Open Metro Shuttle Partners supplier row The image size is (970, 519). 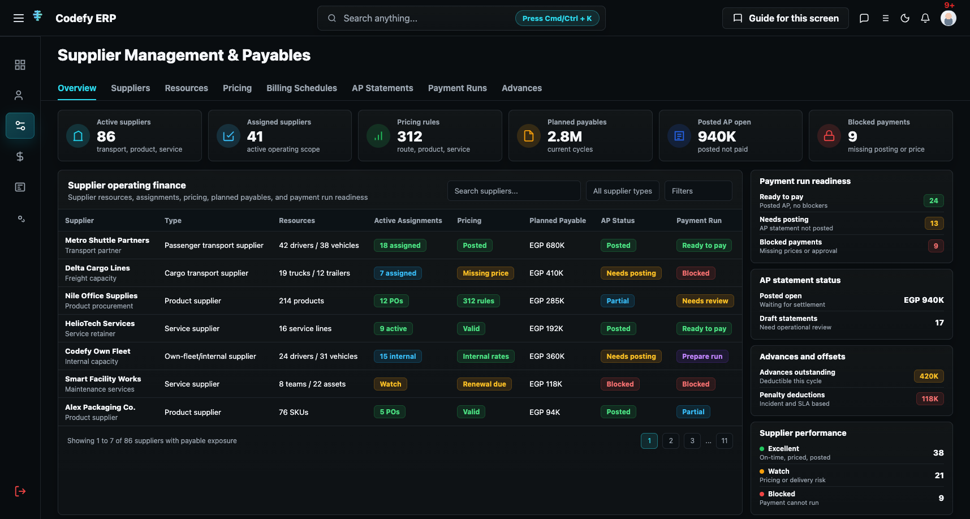click(x=400, y=245)
